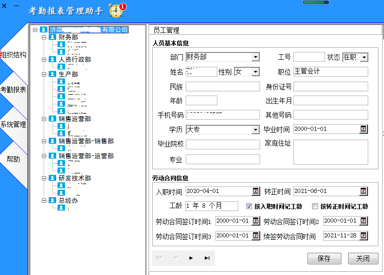The image size is (384, 275).
Task: Click the 保存 button
Action: click(x=324, y=258)
